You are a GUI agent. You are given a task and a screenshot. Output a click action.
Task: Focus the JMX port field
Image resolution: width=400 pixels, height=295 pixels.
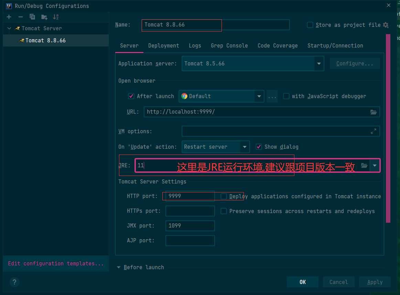190,226
